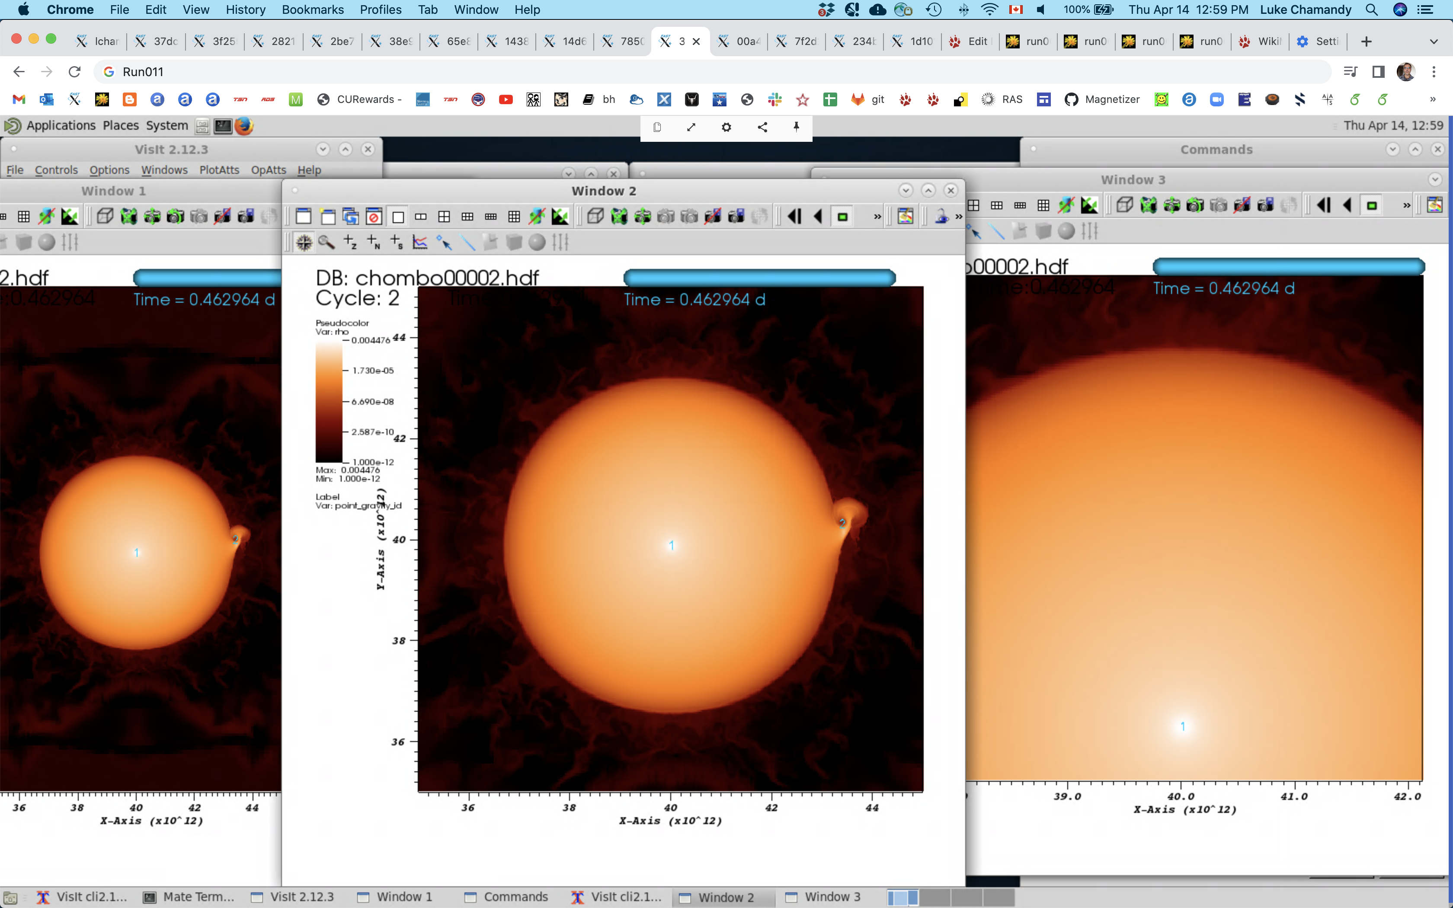Click the fullscreen arrows in the floating toolbar
1453x908 pixels.
(691, 127)
